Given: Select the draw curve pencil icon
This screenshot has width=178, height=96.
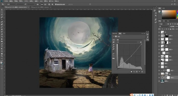Looking at the screenshot, I should [113, 54].
